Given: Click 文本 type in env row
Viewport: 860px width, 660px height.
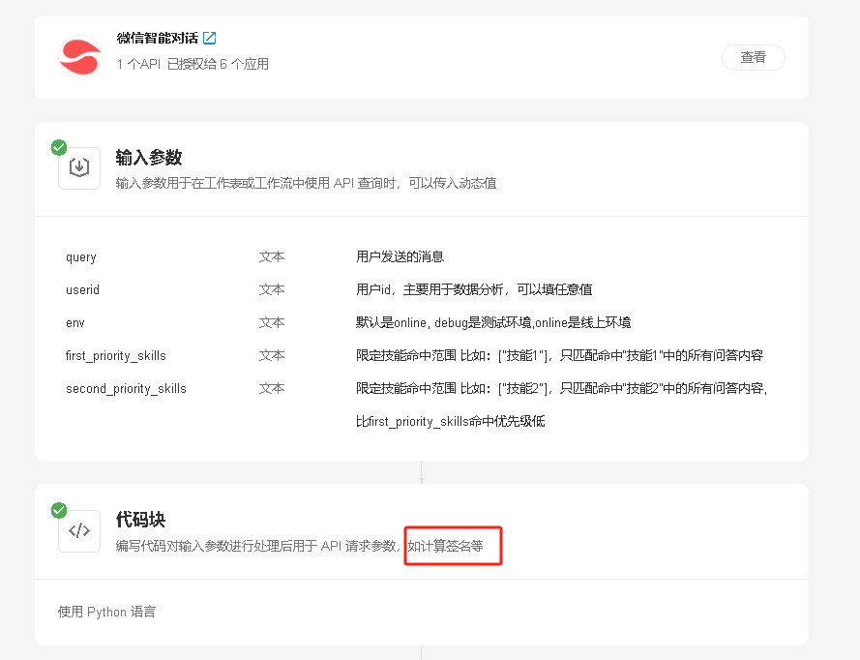Looking at the screenshot, I should tap(272, 322).
